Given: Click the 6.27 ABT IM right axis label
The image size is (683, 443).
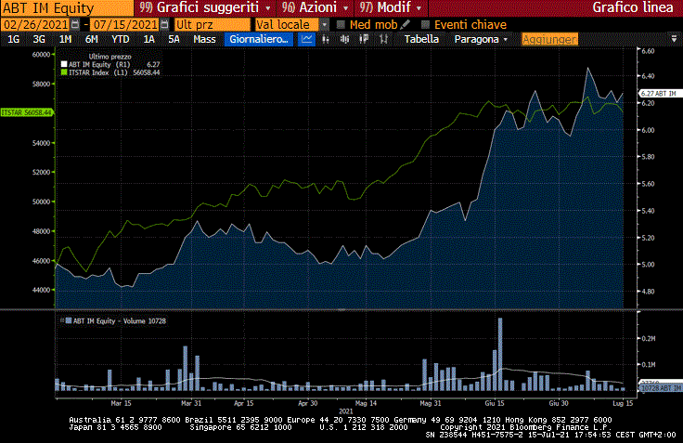Looking at the screenshot, I should click(659, 93).
